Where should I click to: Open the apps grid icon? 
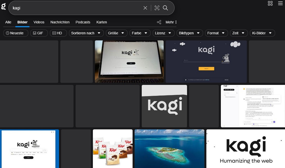pyautogui.click(x=270, y=3)
